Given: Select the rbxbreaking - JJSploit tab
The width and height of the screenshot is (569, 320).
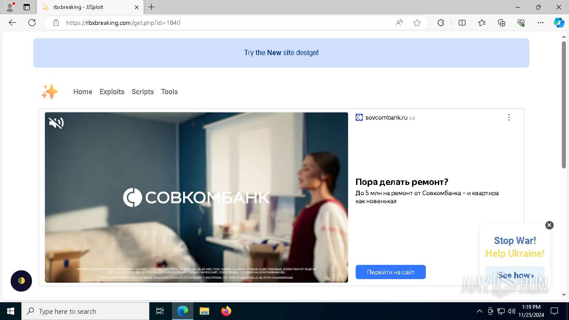Looking at the screenshot, I should (90, 7).
